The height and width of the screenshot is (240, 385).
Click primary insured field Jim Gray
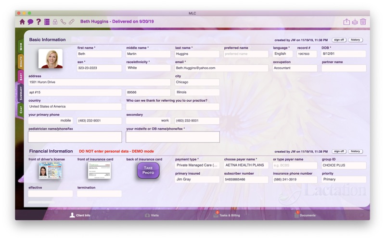(x=197, y=180)
